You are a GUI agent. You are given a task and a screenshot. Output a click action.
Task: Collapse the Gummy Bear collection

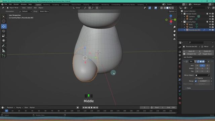182,22
